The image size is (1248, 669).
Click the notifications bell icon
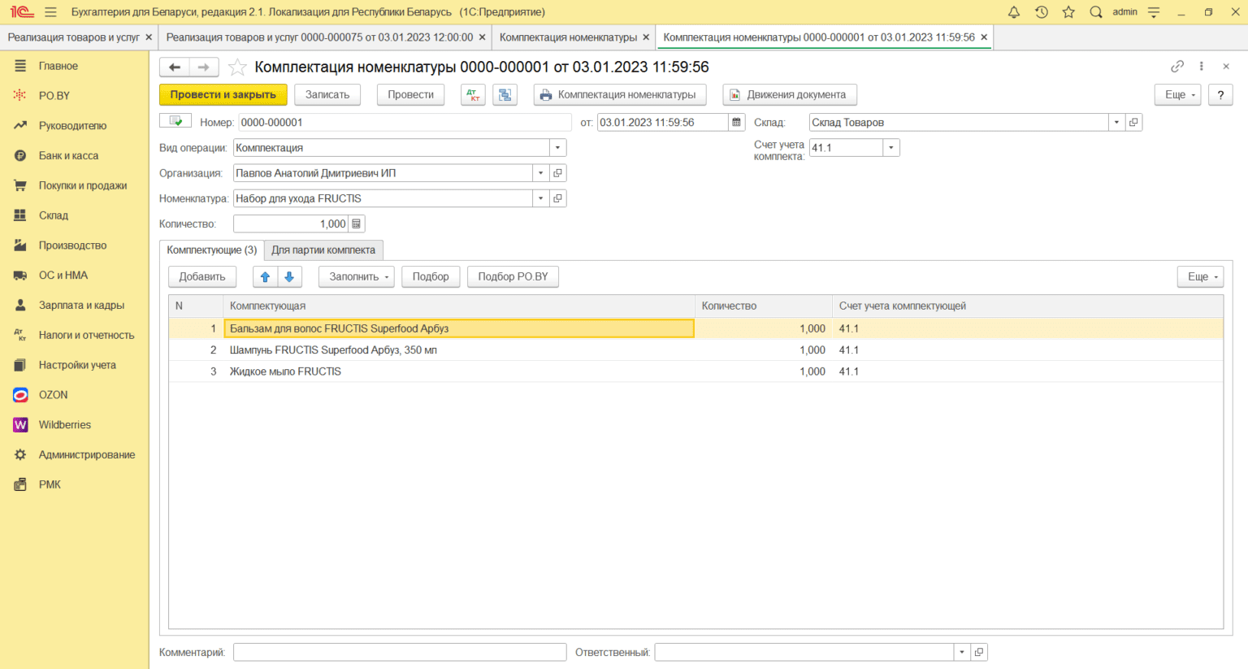pyautogui.click(x=1013, y=12)
